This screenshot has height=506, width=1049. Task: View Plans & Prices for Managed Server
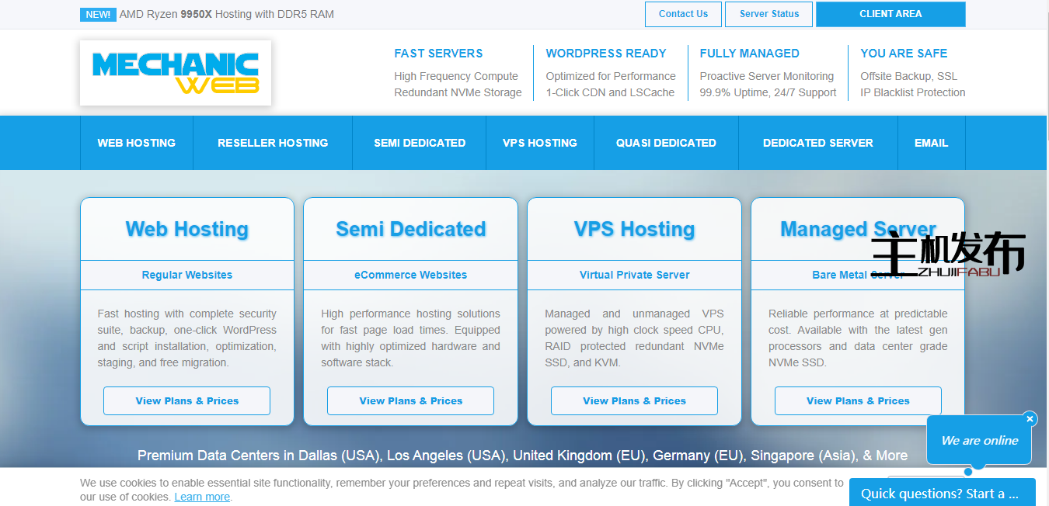pos(858,401)
